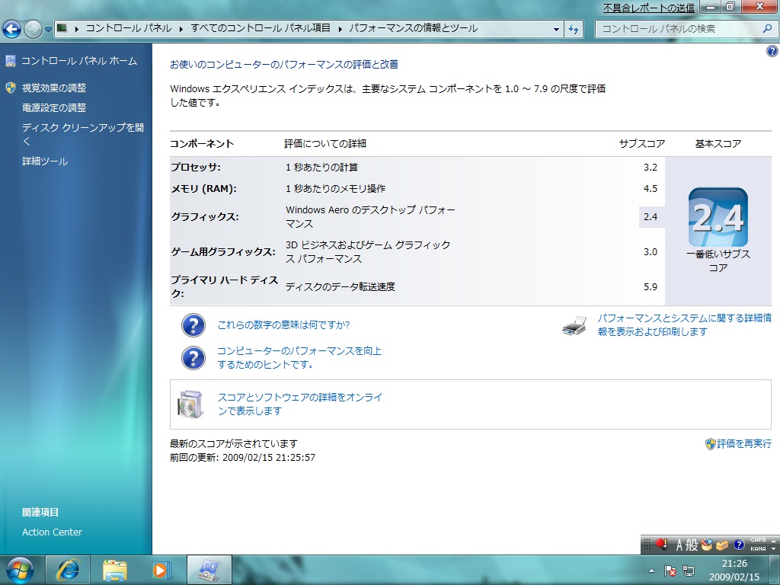Open Action Center related item
The width and height of the screenshot is (780, 585).
tap(52, 532)
